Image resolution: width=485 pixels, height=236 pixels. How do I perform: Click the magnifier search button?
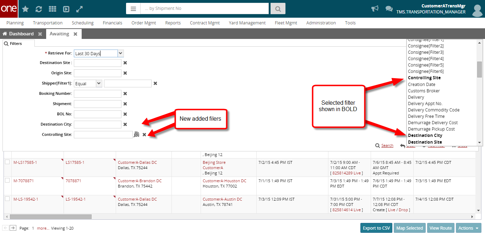click(x=278, y=8)
